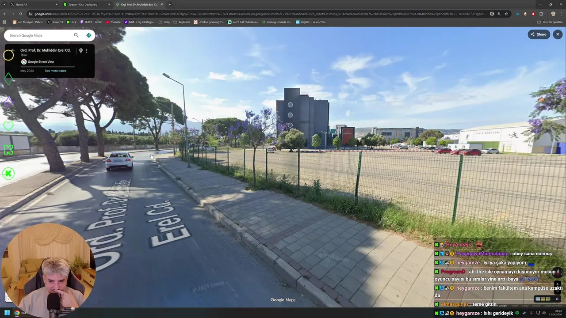Bookmark this page with the star icon
566x318 pixels.
point(506,14)
